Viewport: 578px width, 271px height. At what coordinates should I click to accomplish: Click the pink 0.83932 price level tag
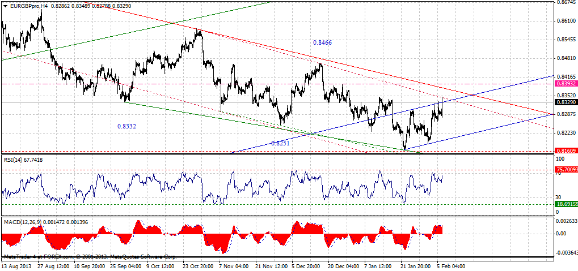pos(566,84)
